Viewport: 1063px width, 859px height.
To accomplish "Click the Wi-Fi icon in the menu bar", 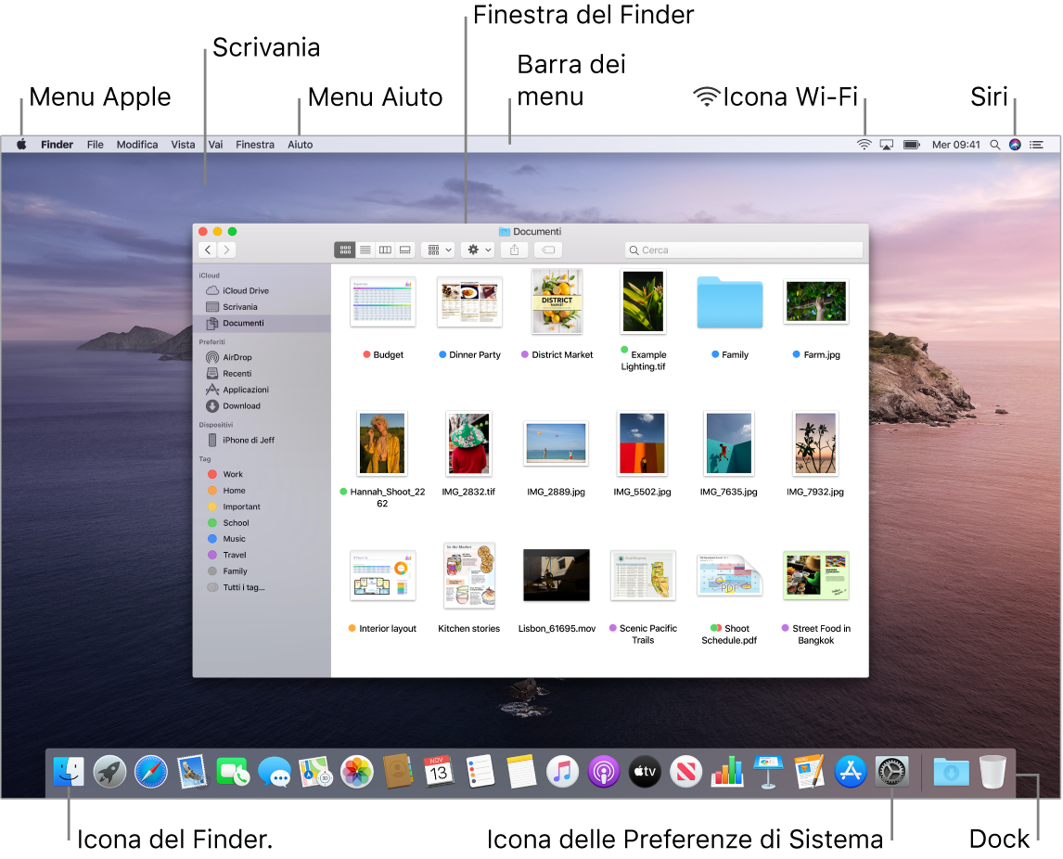I will pos(864,144).
